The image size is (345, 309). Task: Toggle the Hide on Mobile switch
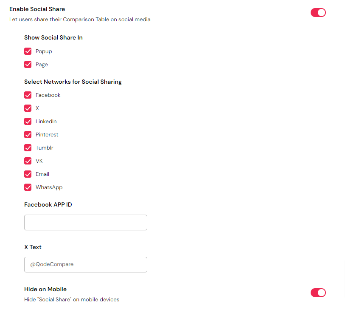[x=318, y=292]
